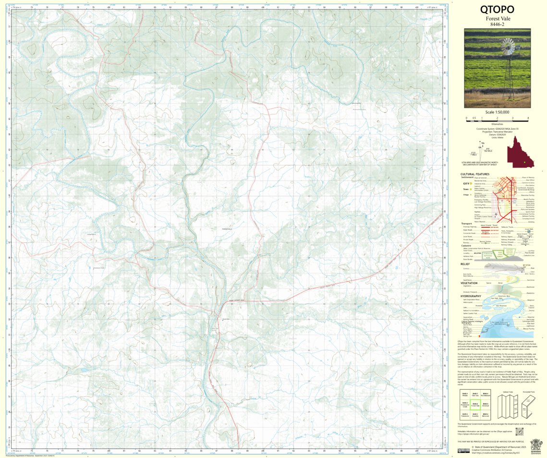Click the Creative Commons attribution icon
547x458 pixels.
464,450
